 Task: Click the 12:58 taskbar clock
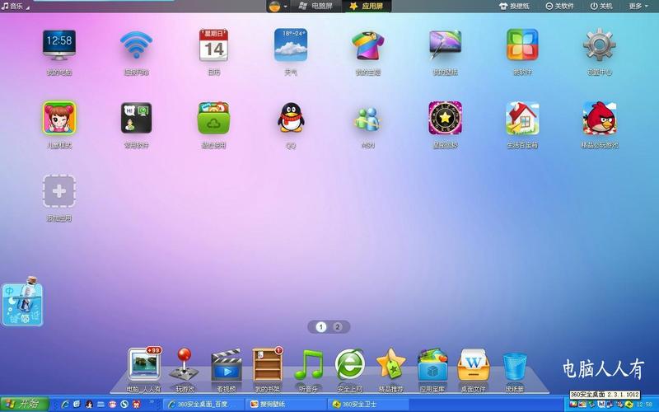[645, 405]
